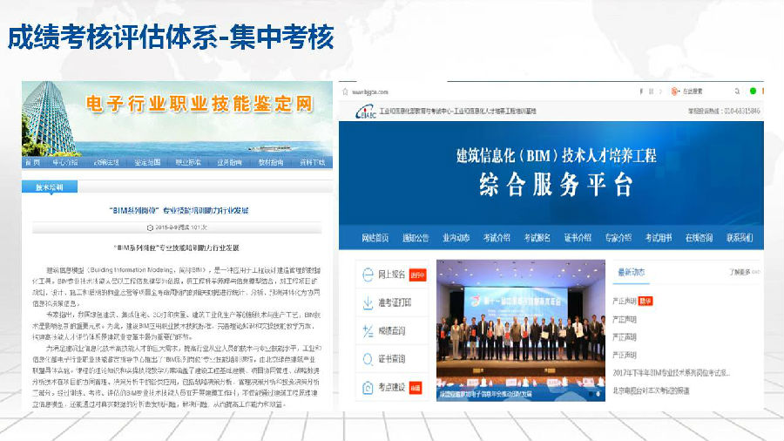
Task: Click the 建筑信息化(BIM) 综合服务平台 banner
Action: coord(551,173)
